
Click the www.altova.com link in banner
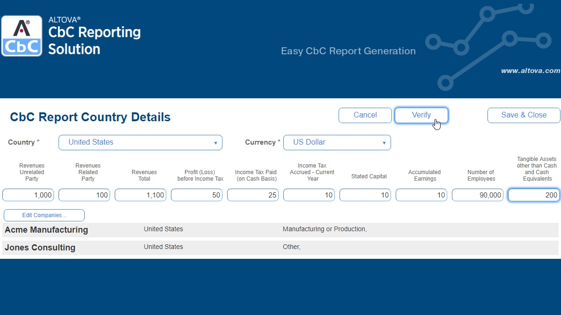[531, 71]
